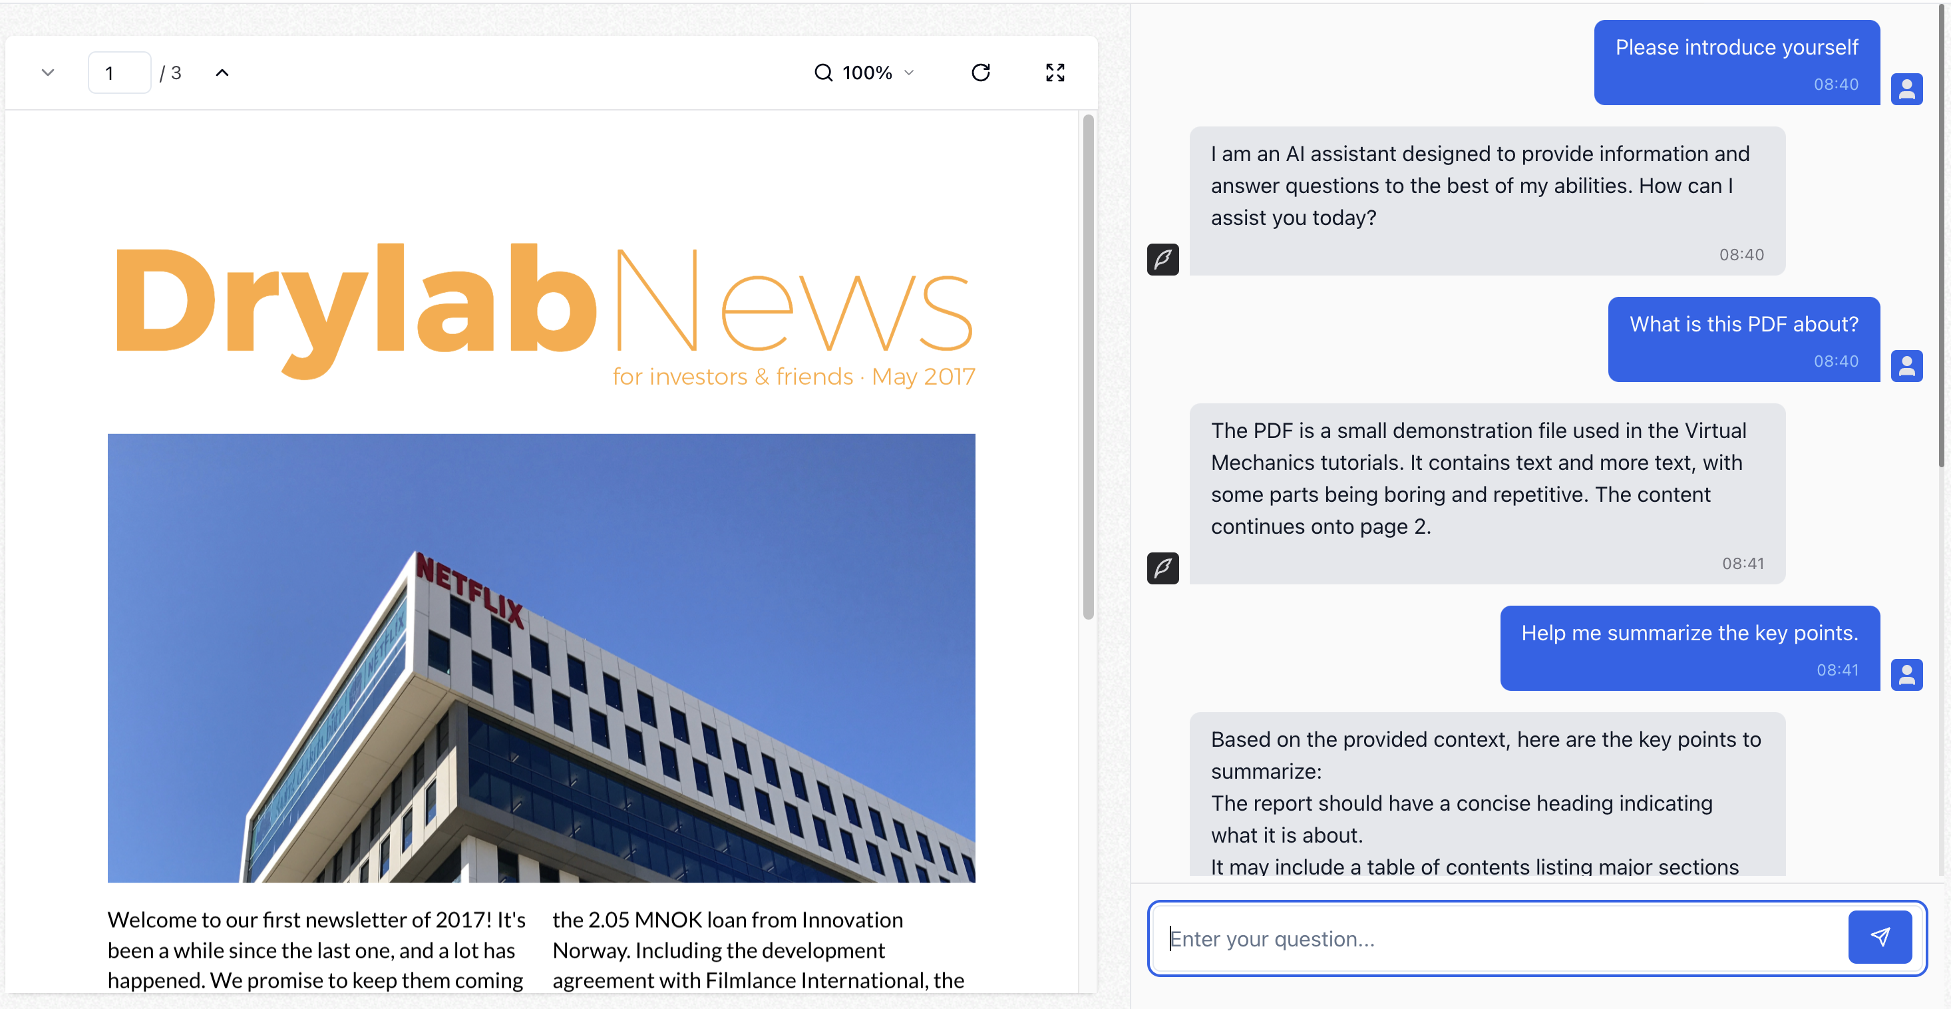Click 'for investors & friends · May 2017' subtitle

794,377
